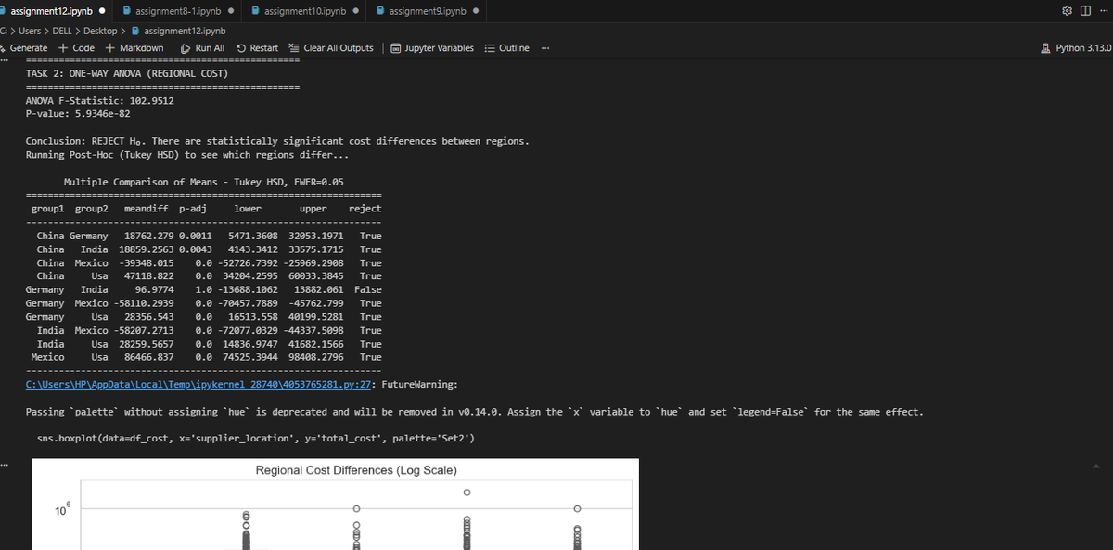Click unsaved dot on assignment12.ipynb tab
1113x550 pixels.
click(x=100, y=12)
